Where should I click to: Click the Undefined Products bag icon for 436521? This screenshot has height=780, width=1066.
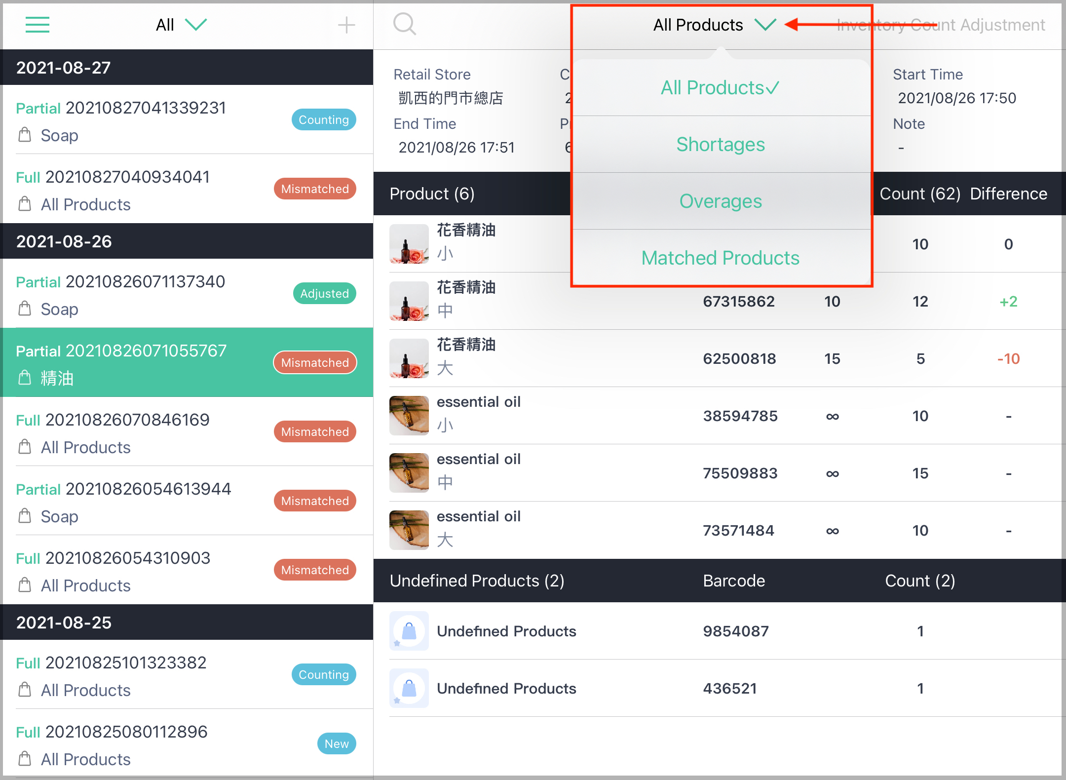click(x=409, y=688)
